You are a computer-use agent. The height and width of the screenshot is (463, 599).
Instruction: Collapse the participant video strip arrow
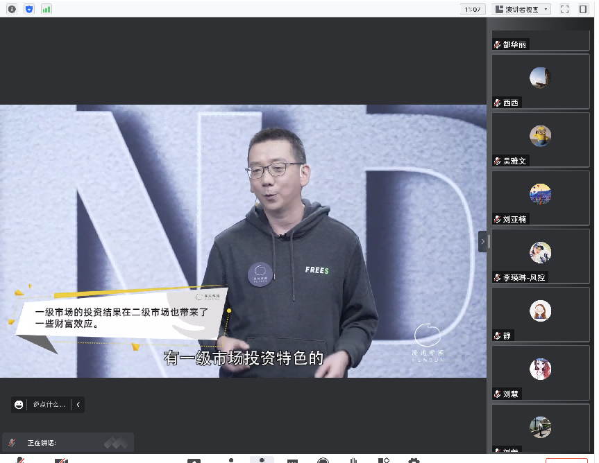[x=482, y=241]
